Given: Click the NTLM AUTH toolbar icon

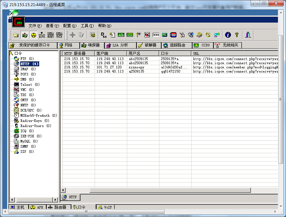Looking at the screenshot, I should 42,35.
